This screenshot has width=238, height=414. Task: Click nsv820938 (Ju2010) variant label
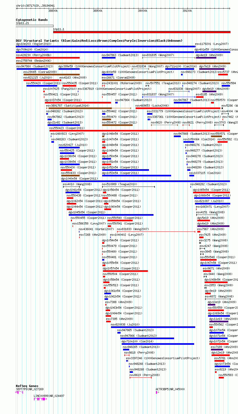125,324
